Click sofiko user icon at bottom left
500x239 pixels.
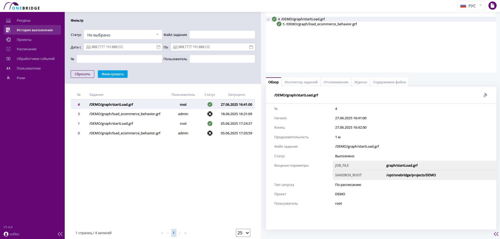6,234
